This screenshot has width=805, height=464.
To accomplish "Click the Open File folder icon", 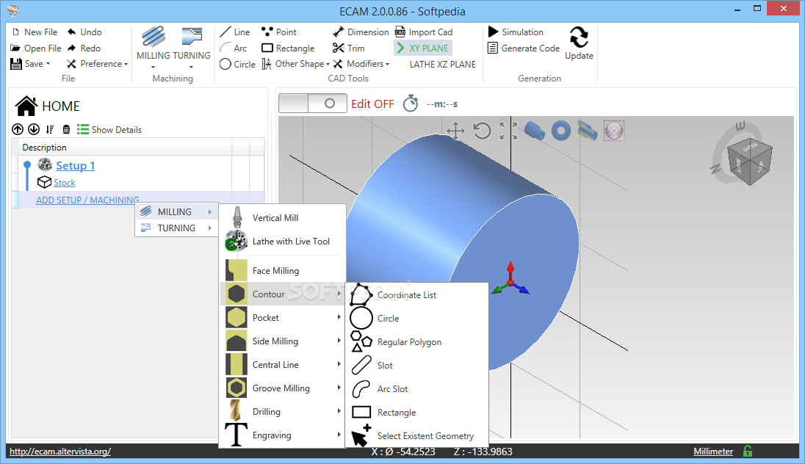I will point(15,48).
